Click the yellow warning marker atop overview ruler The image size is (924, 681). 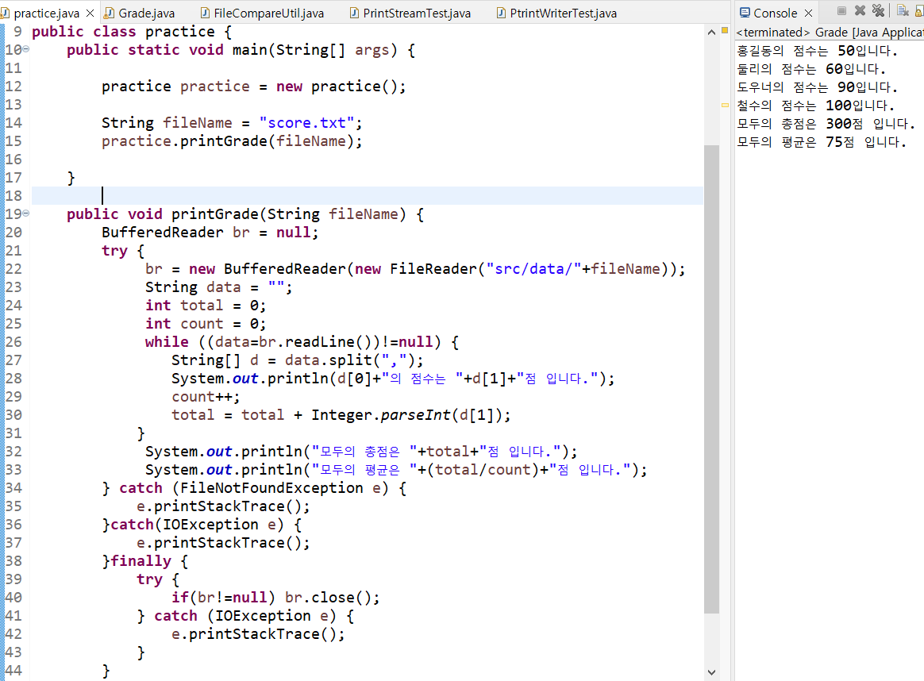tap(725, 30)
